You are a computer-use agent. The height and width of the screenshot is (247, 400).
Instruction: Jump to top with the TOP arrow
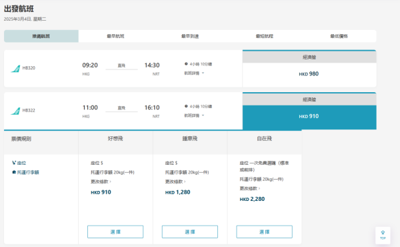(x=383, y=235)
